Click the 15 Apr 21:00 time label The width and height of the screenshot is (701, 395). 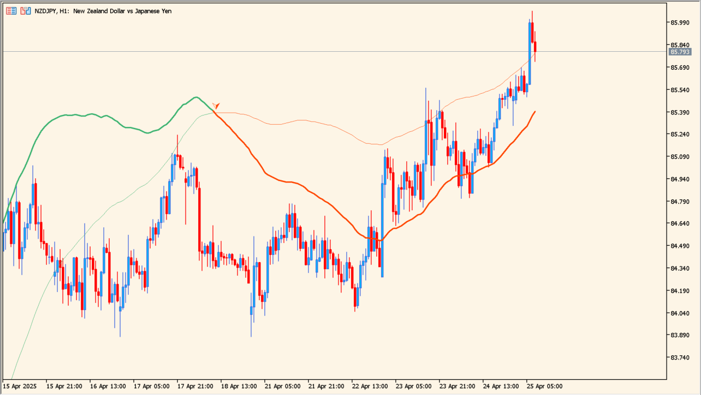(64, 386)
